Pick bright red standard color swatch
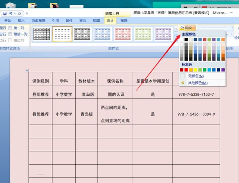Image resolution: width=239 pixels, height=183 pixels. [x=186, y=70]
